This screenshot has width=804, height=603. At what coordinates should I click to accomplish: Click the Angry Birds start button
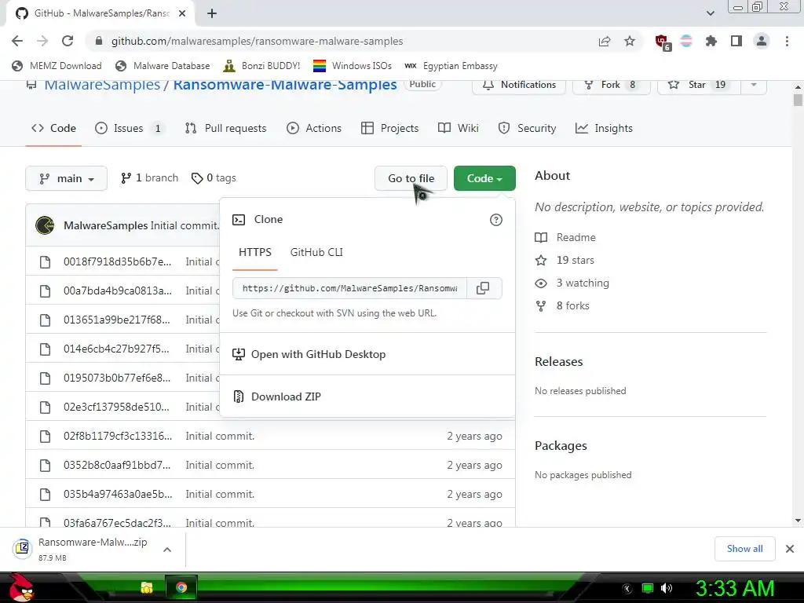tap(21, 587)
